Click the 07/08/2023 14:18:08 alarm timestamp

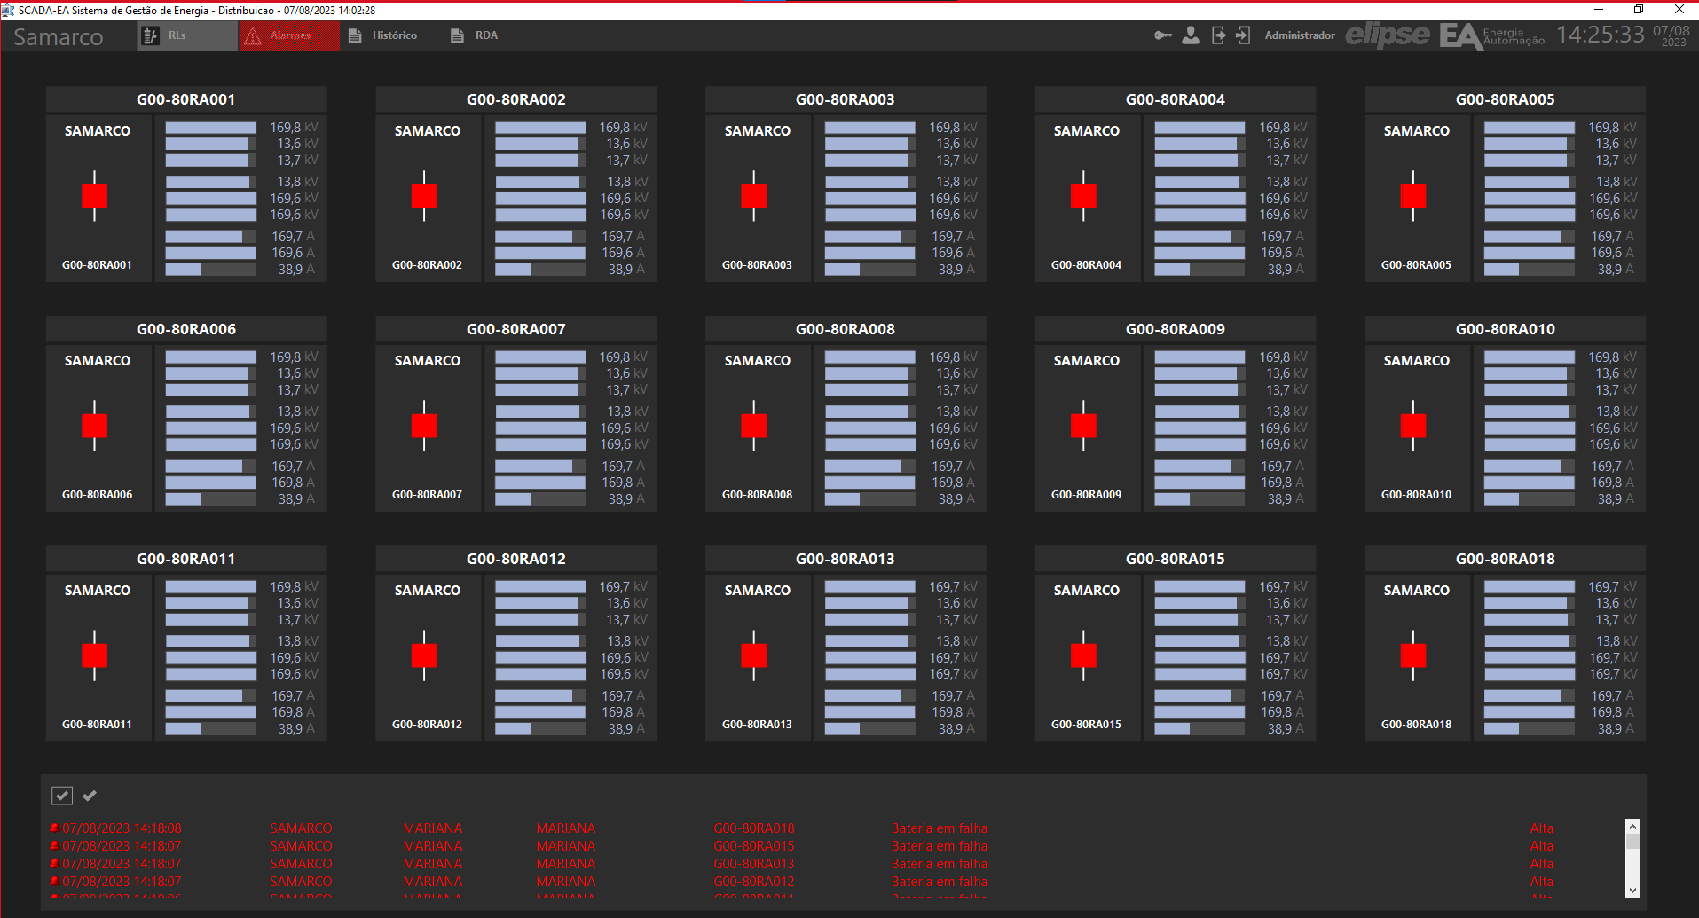click(122, 828)
